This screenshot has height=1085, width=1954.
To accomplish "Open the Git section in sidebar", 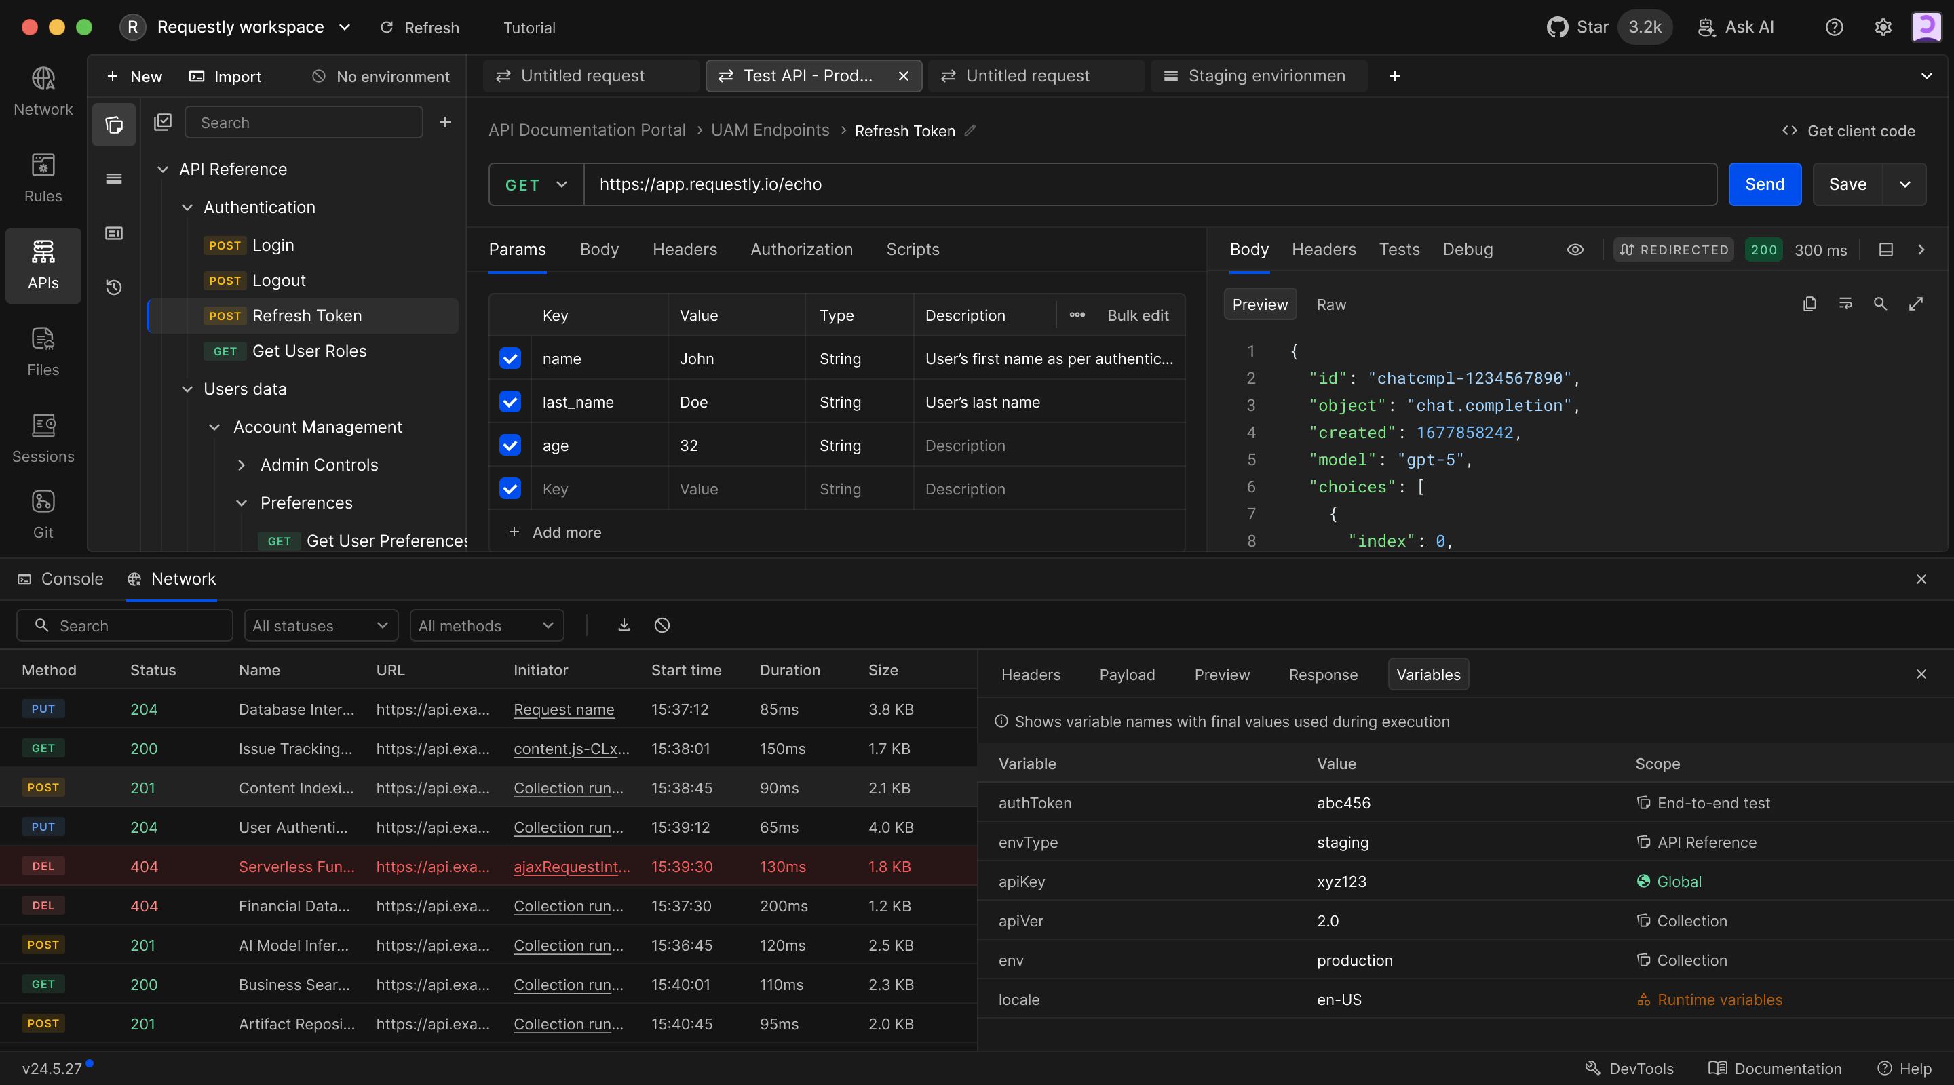I will coord(43,515).
